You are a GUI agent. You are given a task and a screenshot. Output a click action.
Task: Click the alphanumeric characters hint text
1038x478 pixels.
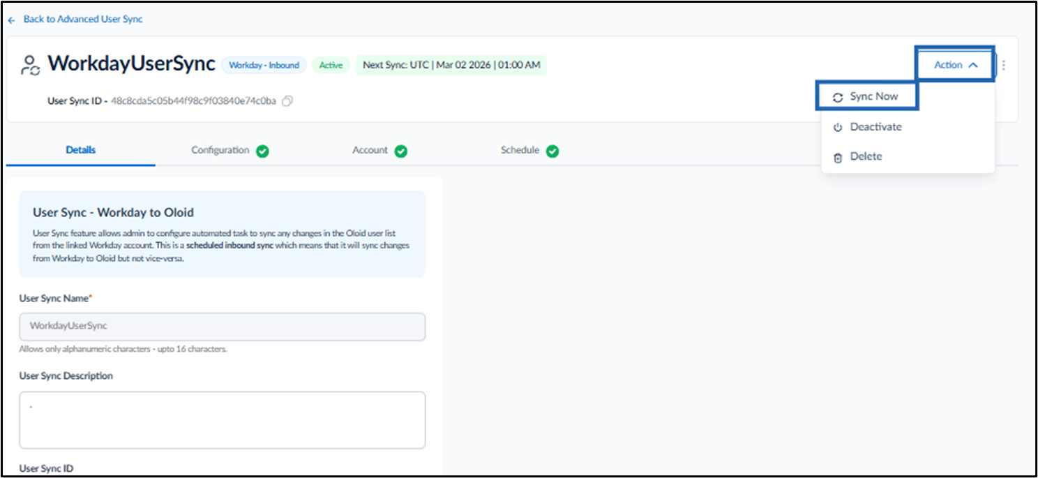(123, 349)
